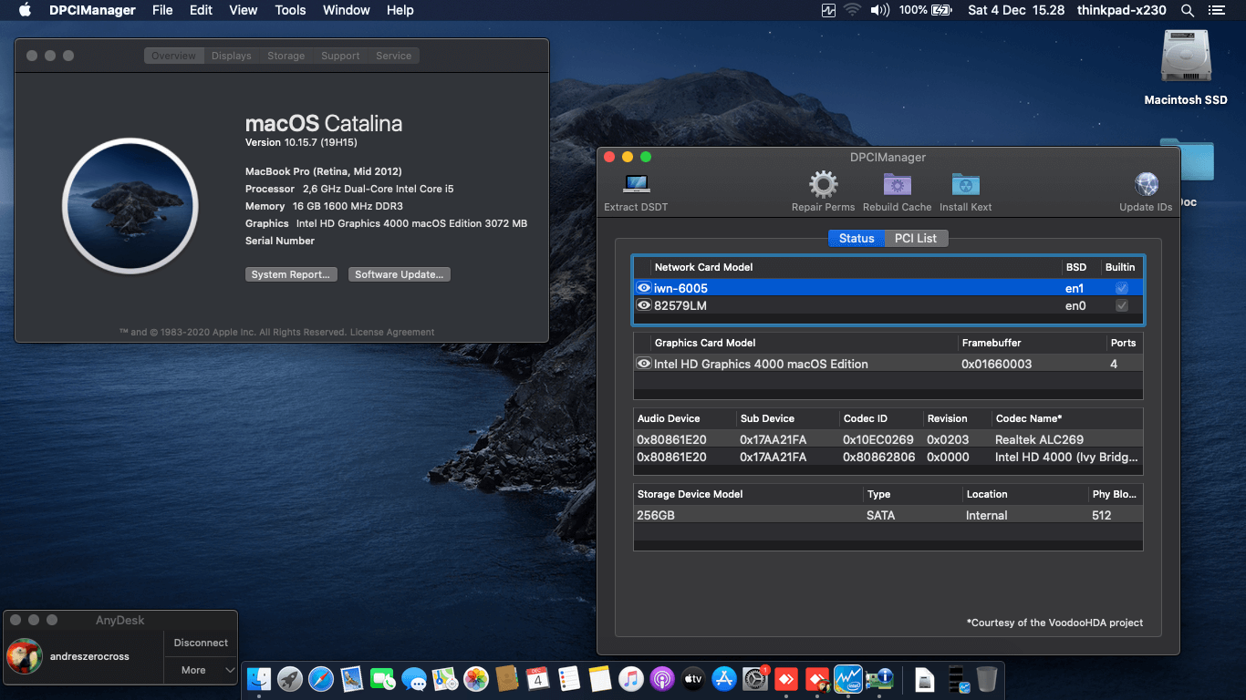Open the Edit menu
The image size is (1246, 700).
tap(201, 10)
